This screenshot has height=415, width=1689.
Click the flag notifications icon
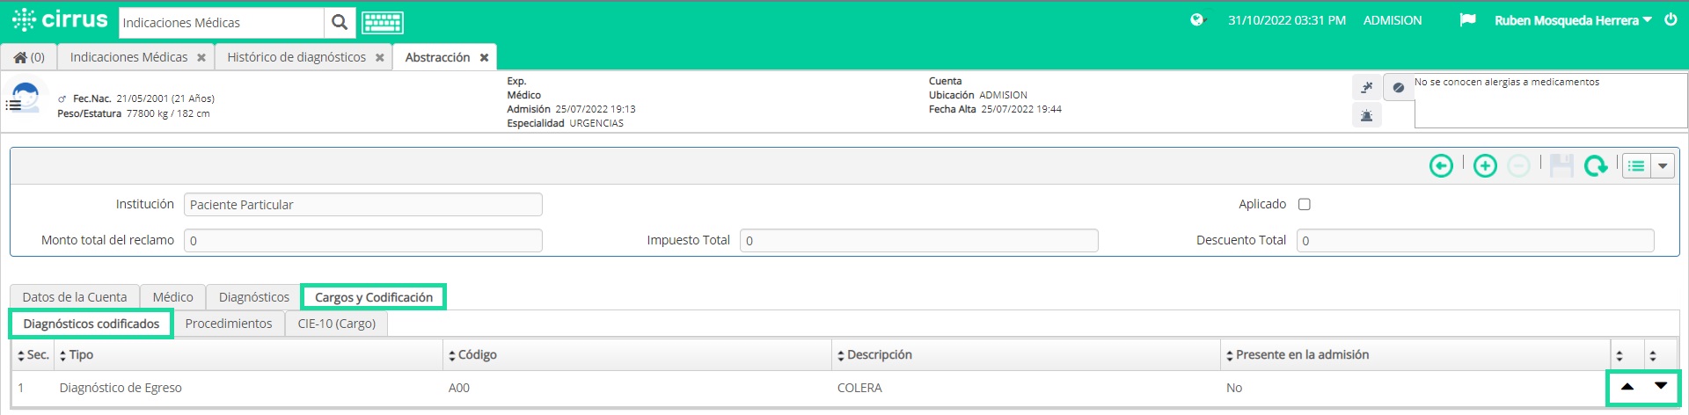[1466, 20]
